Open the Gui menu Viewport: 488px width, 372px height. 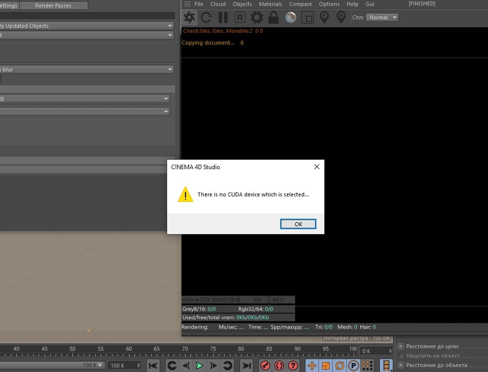(x=370, y=4)
